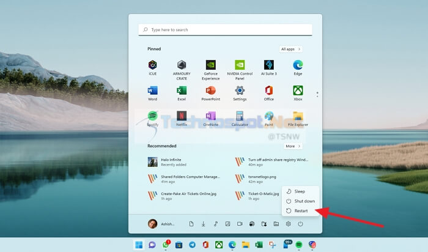The image size is (428, 252).
Task: Open File Explorer icon in Start footer
Action: pyautogui.click(x=276, y=224)
